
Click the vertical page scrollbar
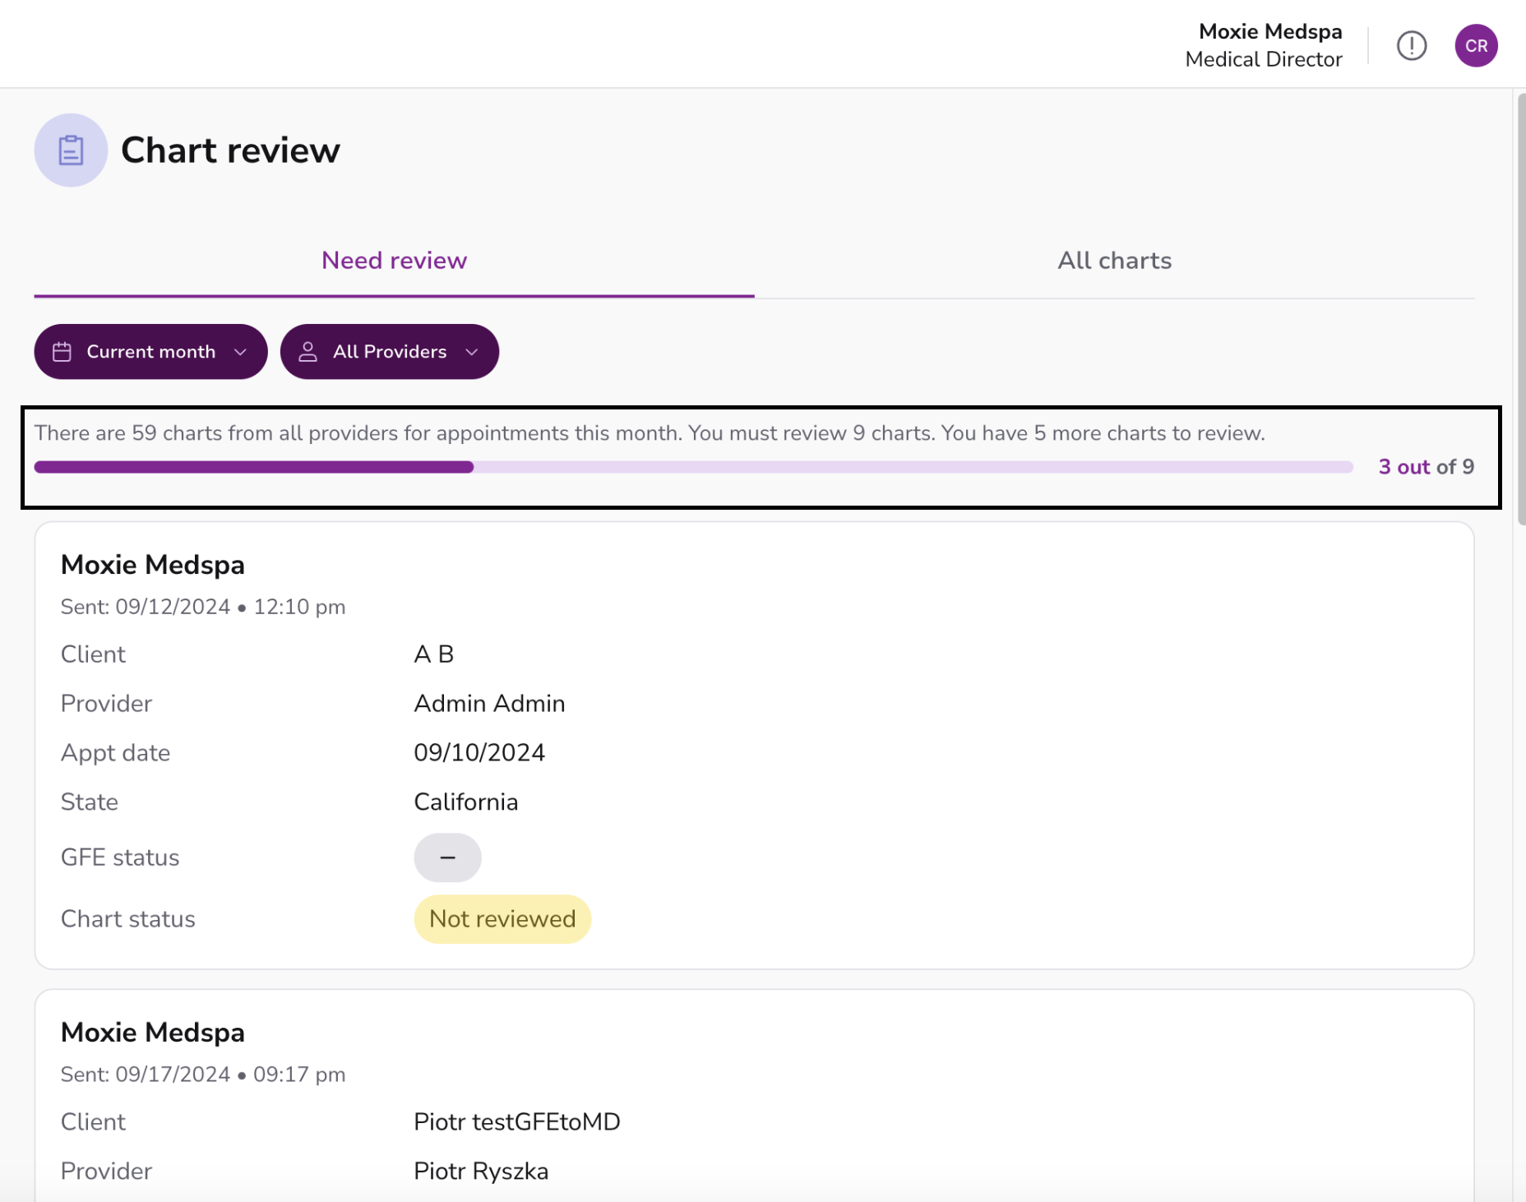(1520, 309)
